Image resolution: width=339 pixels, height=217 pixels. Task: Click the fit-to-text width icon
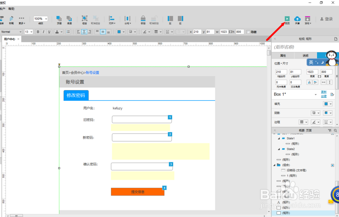pos(323,82)
